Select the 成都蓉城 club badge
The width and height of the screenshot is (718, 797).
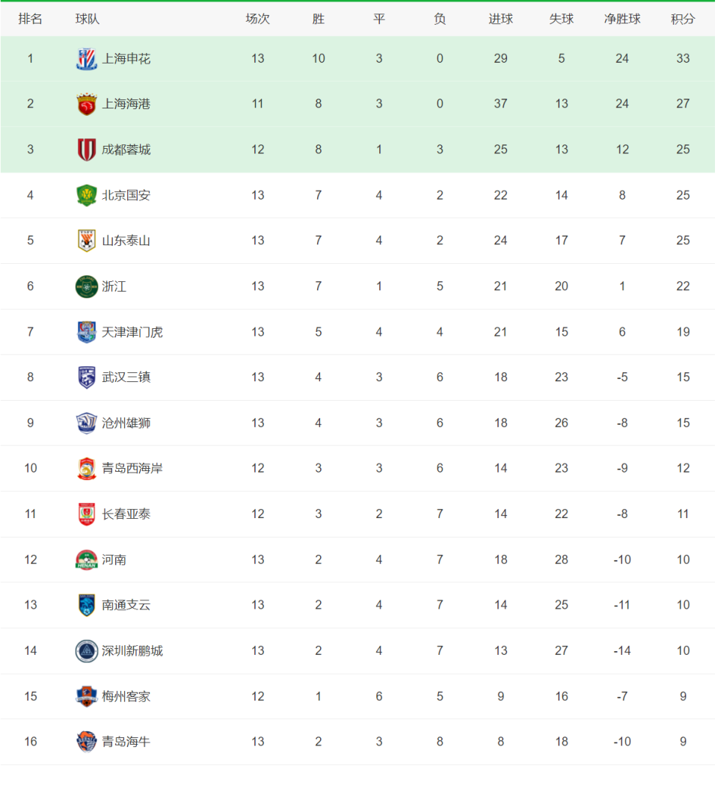tap(87, 150)
